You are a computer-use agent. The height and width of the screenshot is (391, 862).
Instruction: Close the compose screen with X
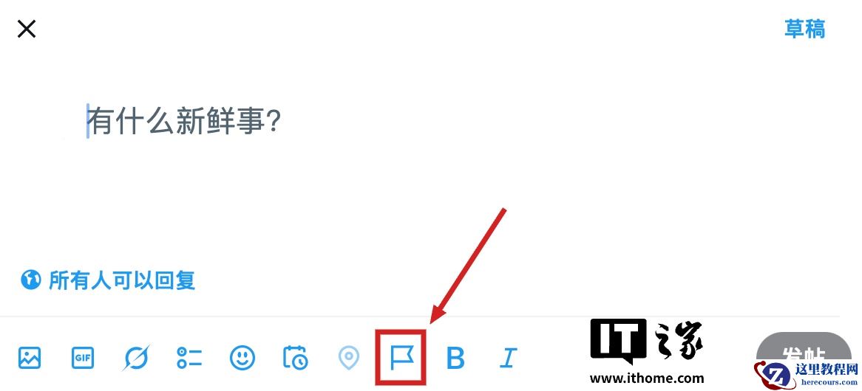27,29
